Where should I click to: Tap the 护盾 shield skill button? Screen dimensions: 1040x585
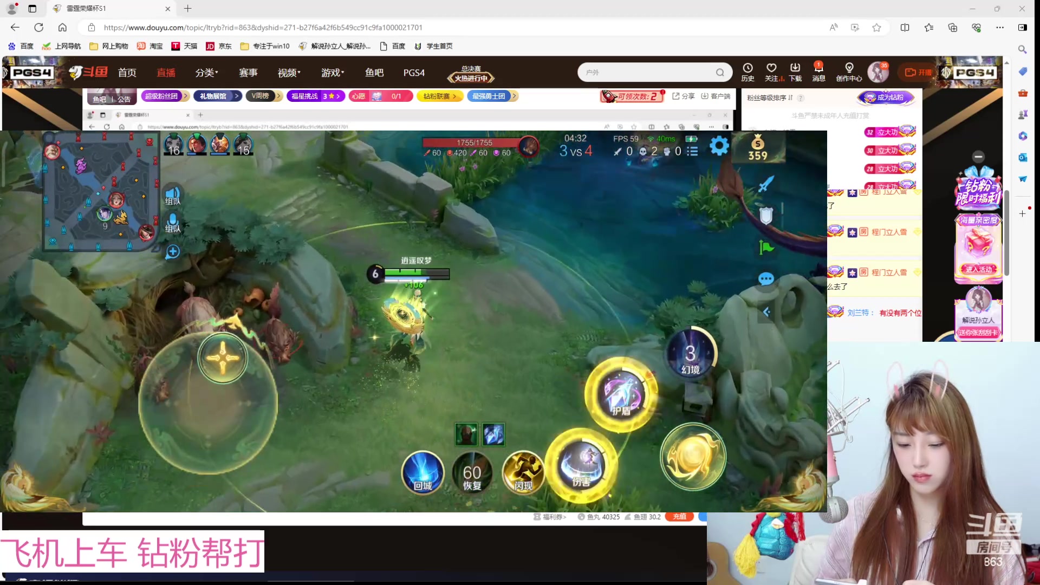(621, 394)
